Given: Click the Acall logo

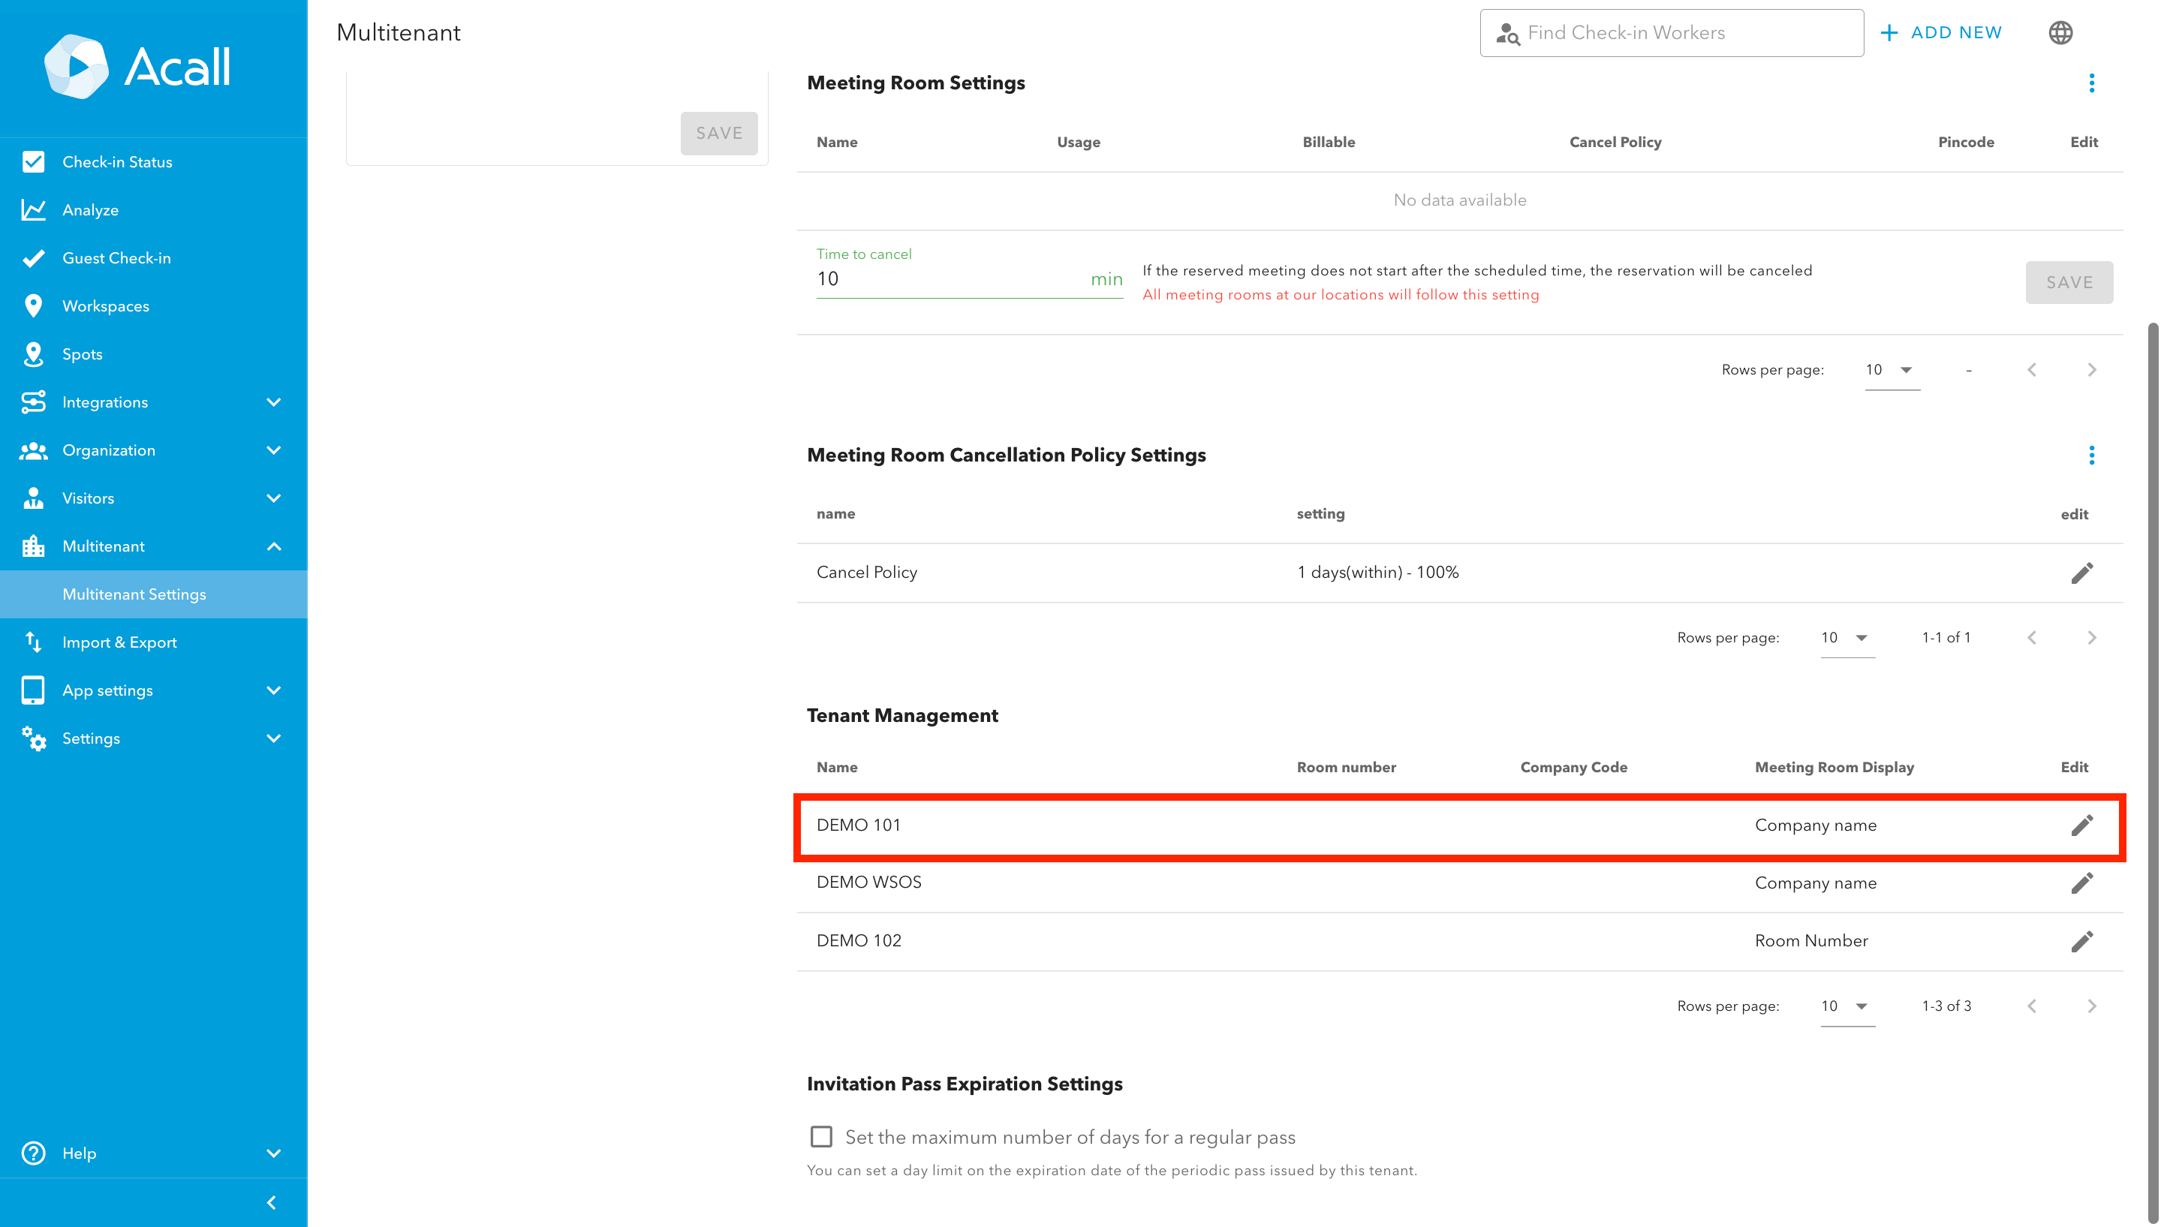Looking at the screenshot, I should click(x=137, y=67).
